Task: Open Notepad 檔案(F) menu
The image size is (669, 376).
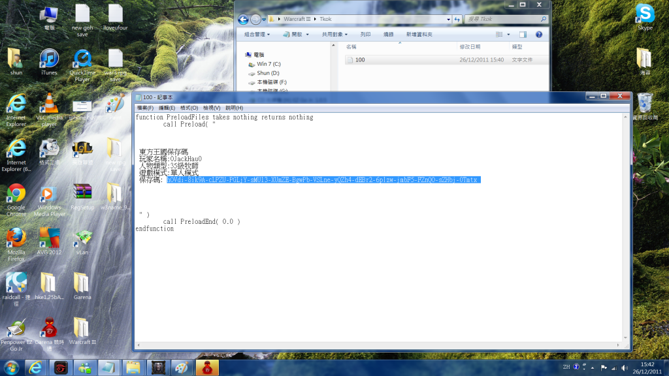Action: [x=145, y=108]
